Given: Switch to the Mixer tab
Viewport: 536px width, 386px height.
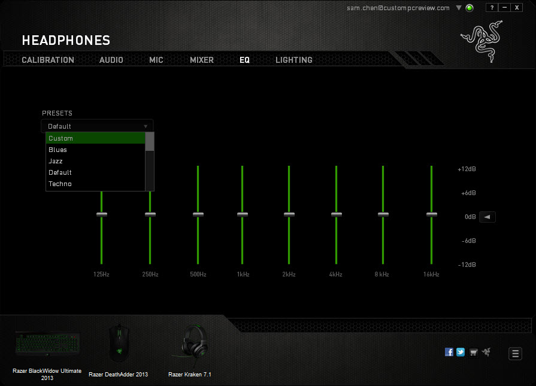Looking at the screenshot, I should coord(202,60).
